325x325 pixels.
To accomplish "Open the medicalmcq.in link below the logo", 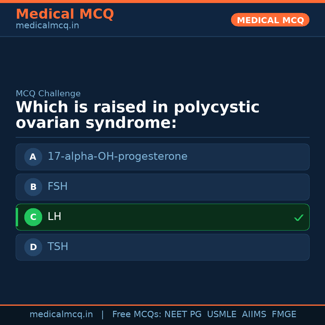I will 47,26.
